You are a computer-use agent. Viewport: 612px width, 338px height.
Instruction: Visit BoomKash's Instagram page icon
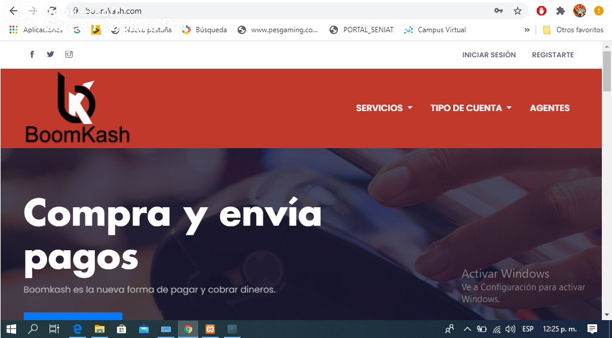coord(69,54)
